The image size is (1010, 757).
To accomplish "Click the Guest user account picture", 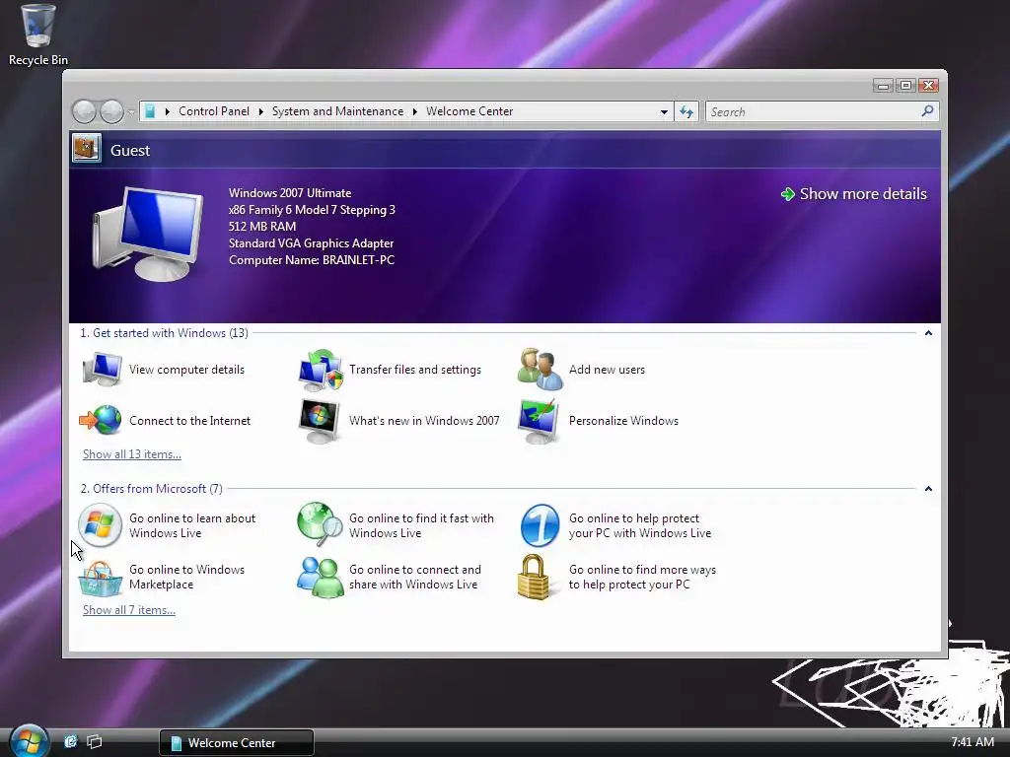I will [x=87, y=148].
